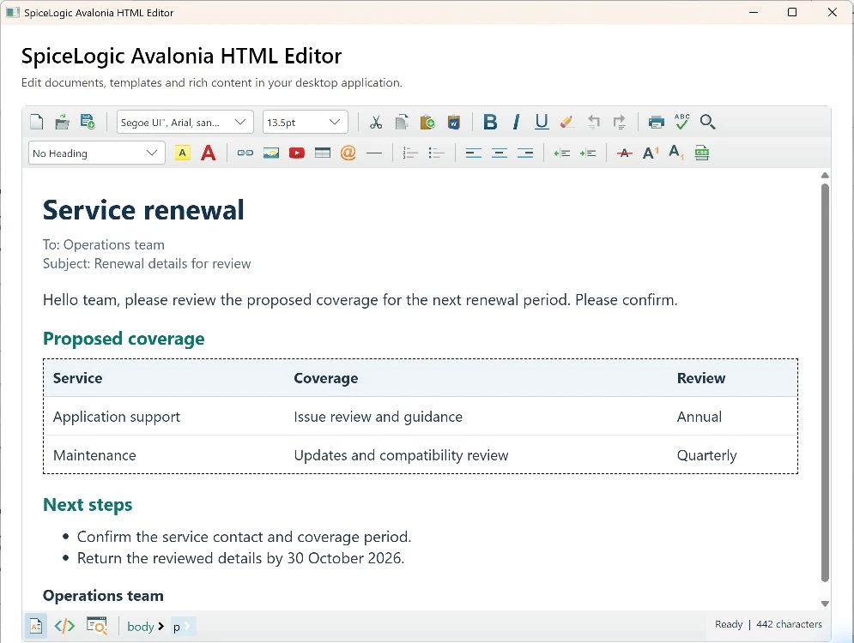
Task: Insert a YouTube video
Action: click(x=297, y=153)
